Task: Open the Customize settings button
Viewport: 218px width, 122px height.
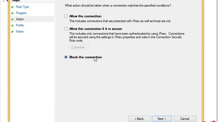Action: coord(79,47)
